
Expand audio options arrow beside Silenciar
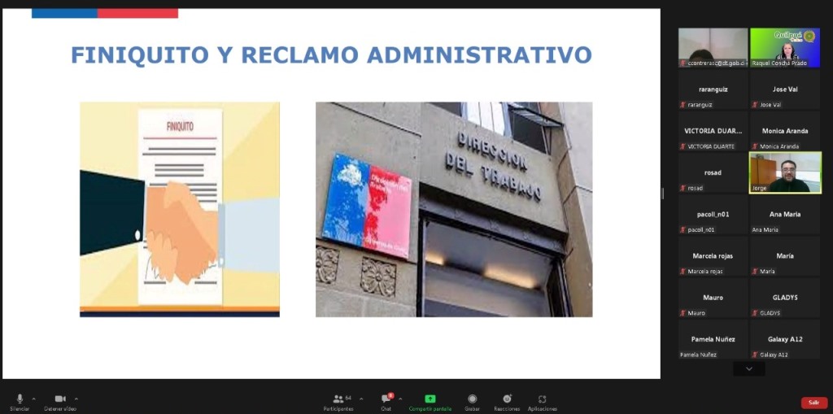click(33, 399)
